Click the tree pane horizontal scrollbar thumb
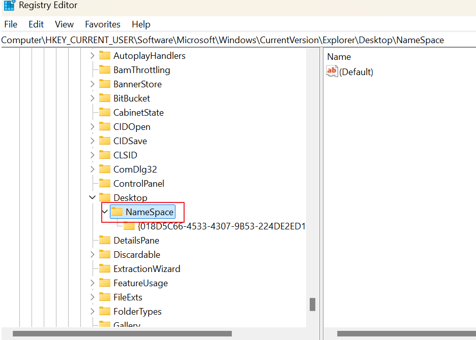The image size is (476, 340). tap(122, 333)
